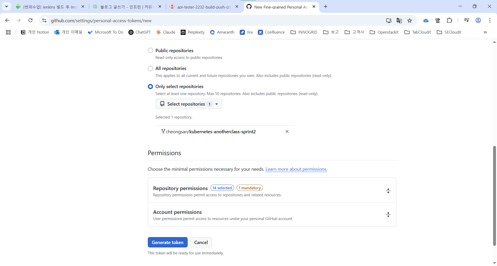Open TabCloudit bookmark folder

pyautogui.click(x=418, y=32)
